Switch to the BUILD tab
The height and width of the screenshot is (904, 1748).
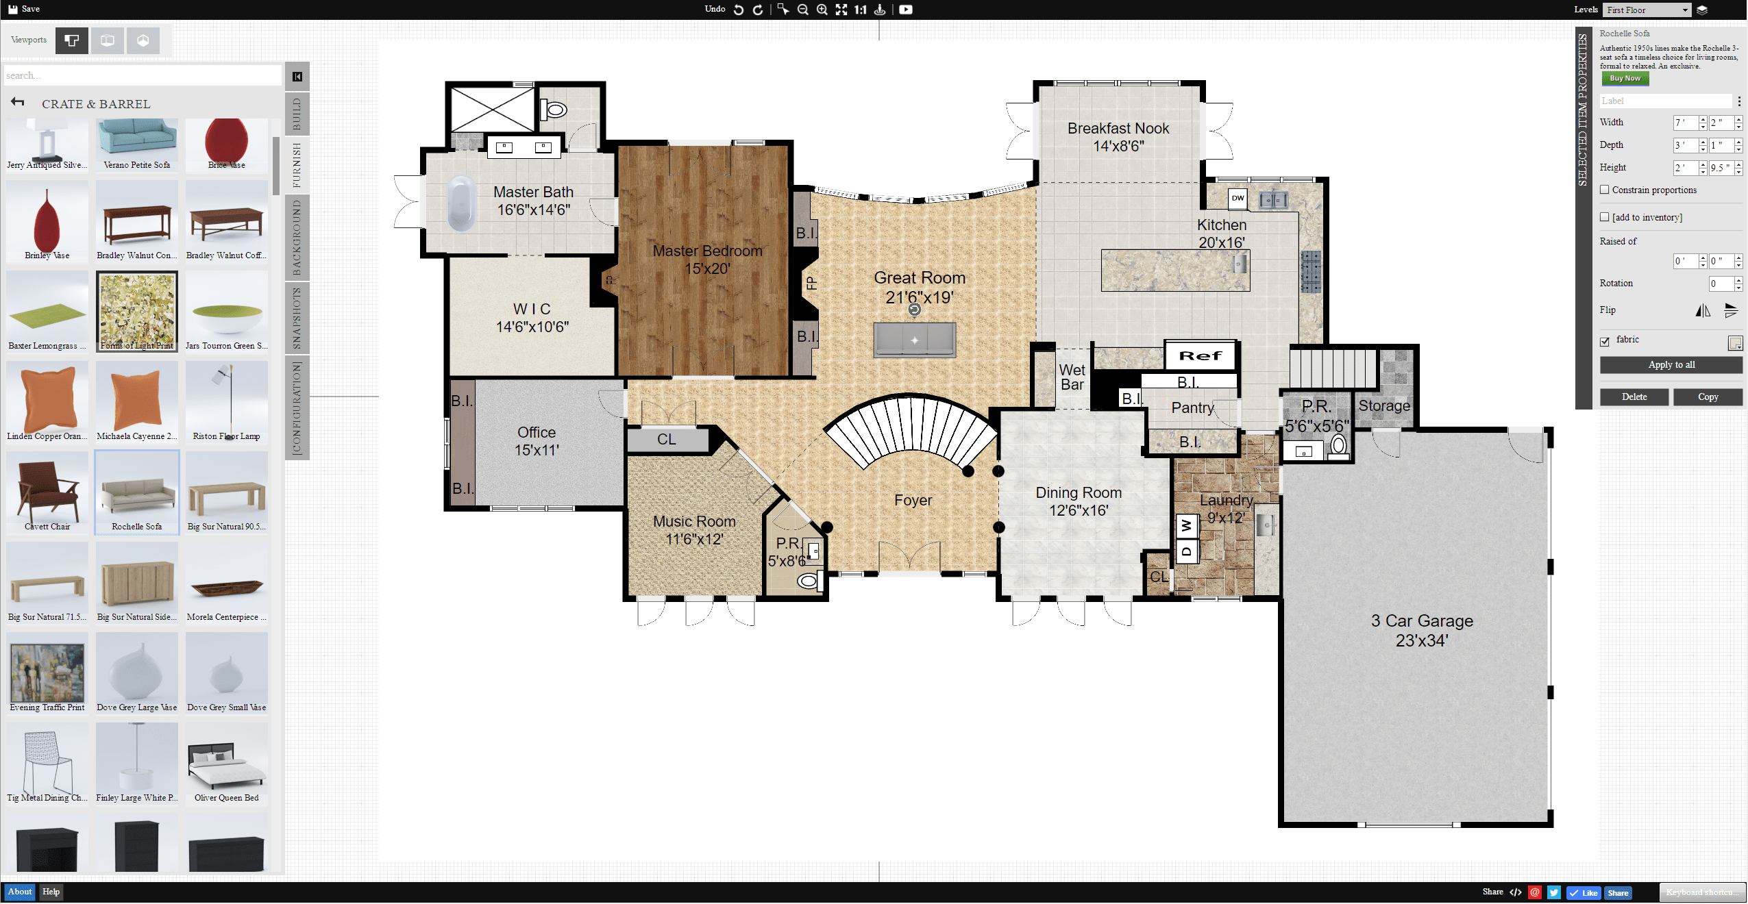[x=297, y=114]
